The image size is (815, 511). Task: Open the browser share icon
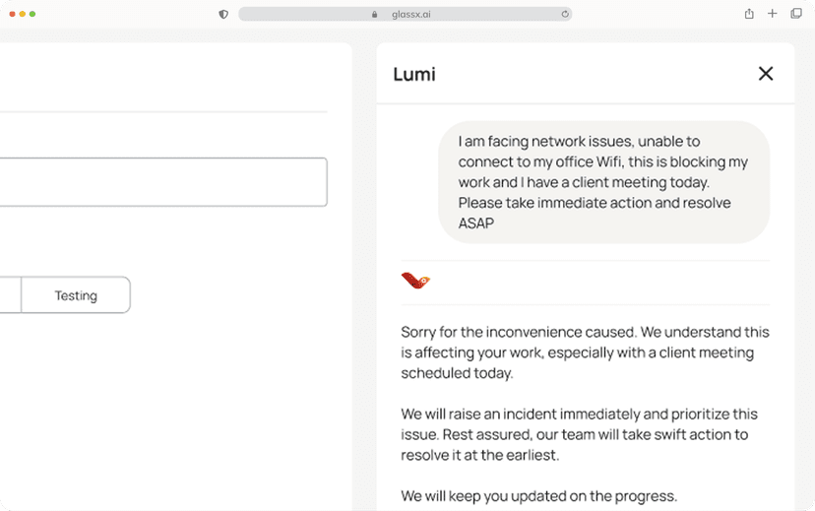pyautogui.click(x=749, y=14)
